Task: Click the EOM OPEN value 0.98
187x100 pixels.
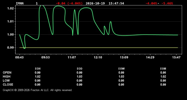Action: point(163,72)
